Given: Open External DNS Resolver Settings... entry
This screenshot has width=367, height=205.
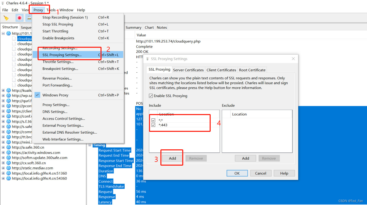Looking at the screenshot, I should [78, 132].
